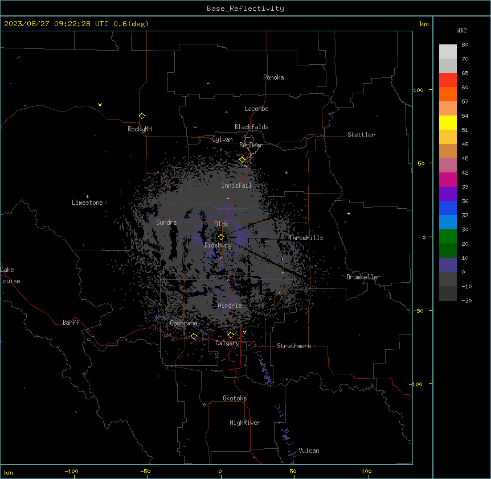Screen dimensions: 491x479
Task: Click the Cochrane label
Action: click(183, 323)
